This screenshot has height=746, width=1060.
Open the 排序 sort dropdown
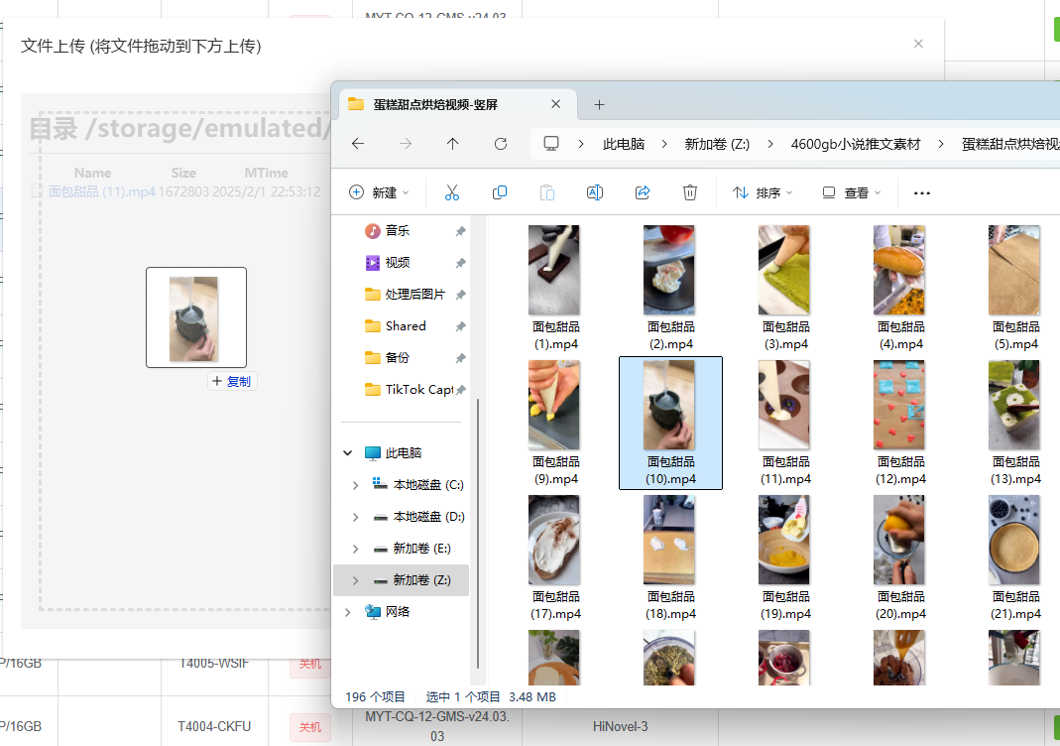coord(762,192)
